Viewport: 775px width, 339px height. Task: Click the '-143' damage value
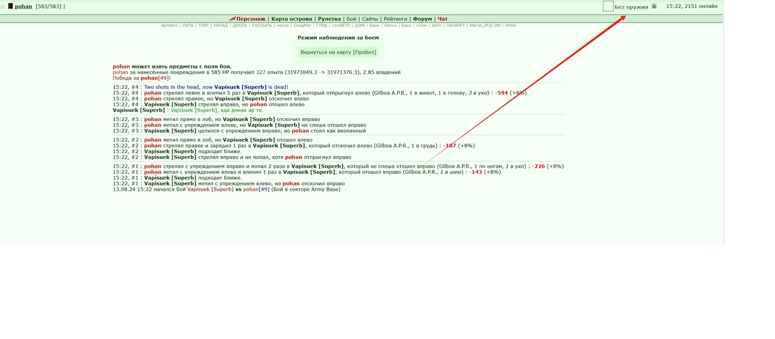tap(475, 172)
